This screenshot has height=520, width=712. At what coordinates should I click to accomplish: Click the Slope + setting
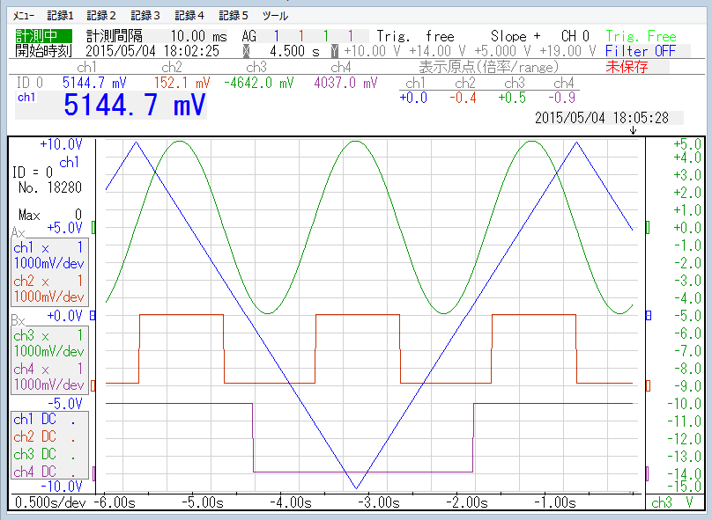point(515,36)
